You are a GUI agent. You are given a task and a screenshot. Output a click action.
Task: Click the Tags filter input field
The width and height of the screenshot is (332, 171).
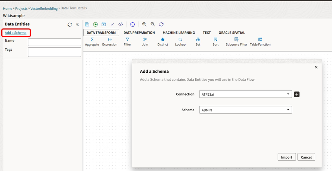(55, 52)
